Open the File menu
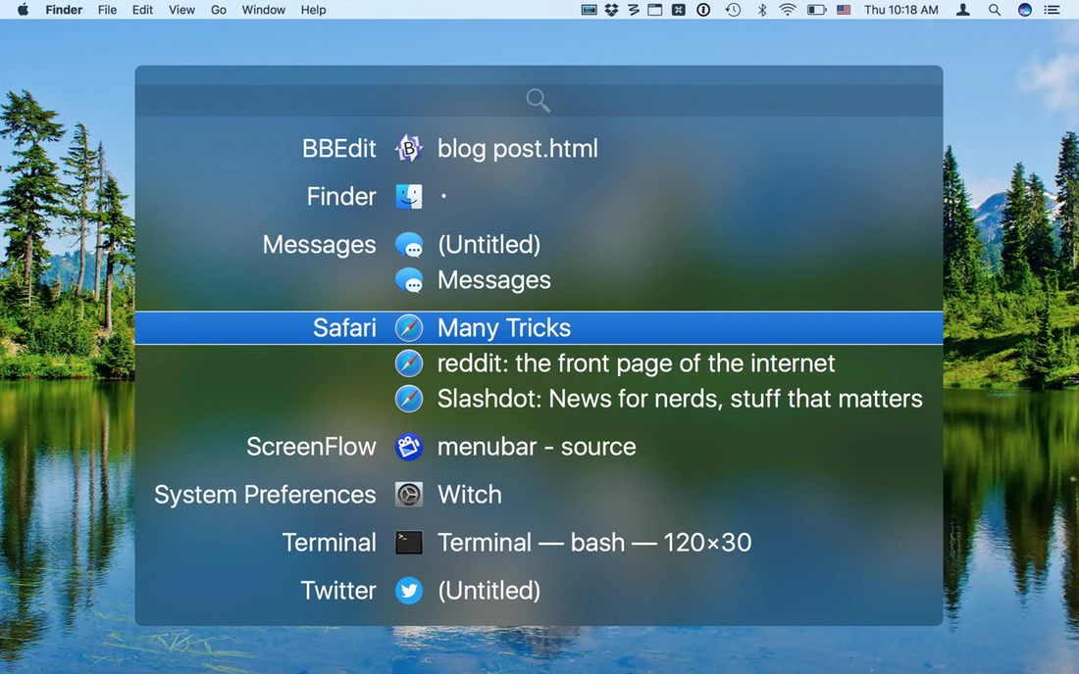 pos(107,10)
